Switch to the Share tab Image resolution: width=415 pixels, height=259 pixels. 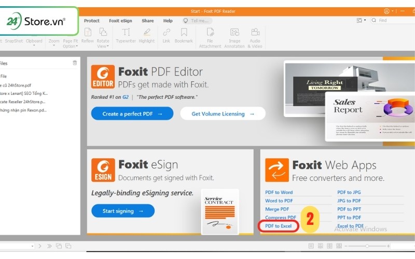[147, 21]
